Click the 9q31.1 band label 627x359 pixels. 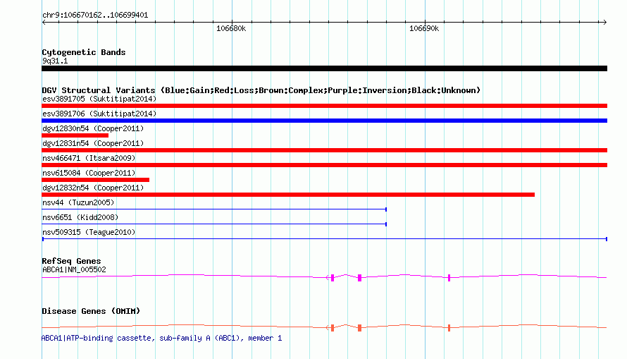(55, 61)
